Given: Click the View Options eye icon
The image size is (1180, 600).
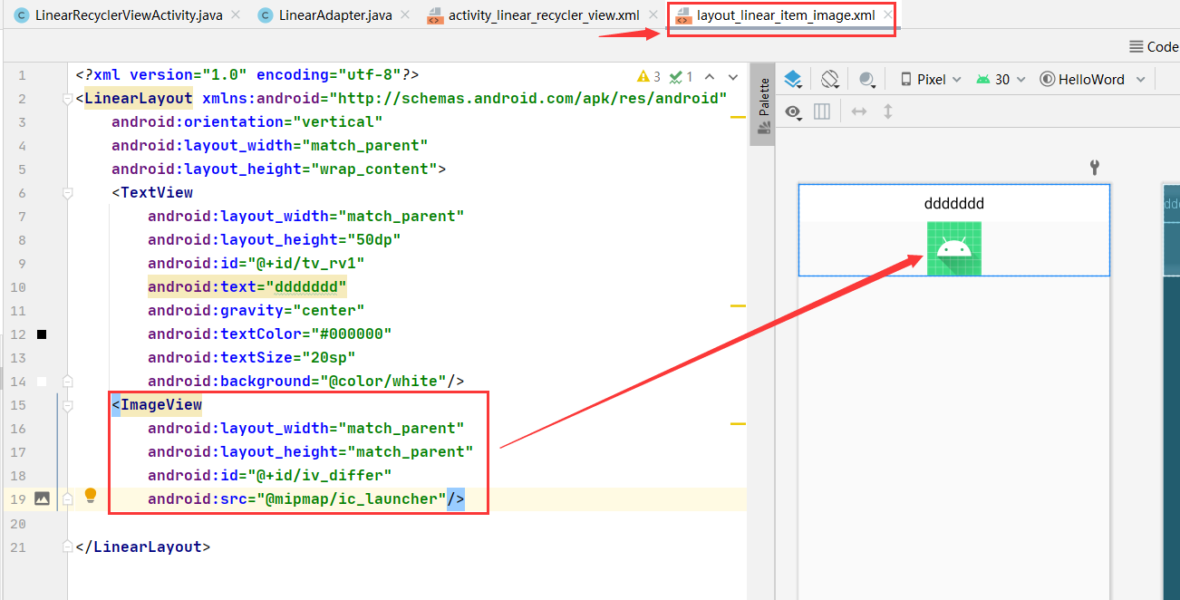Looking at the screenshot, I should click(x=794, y=111).
